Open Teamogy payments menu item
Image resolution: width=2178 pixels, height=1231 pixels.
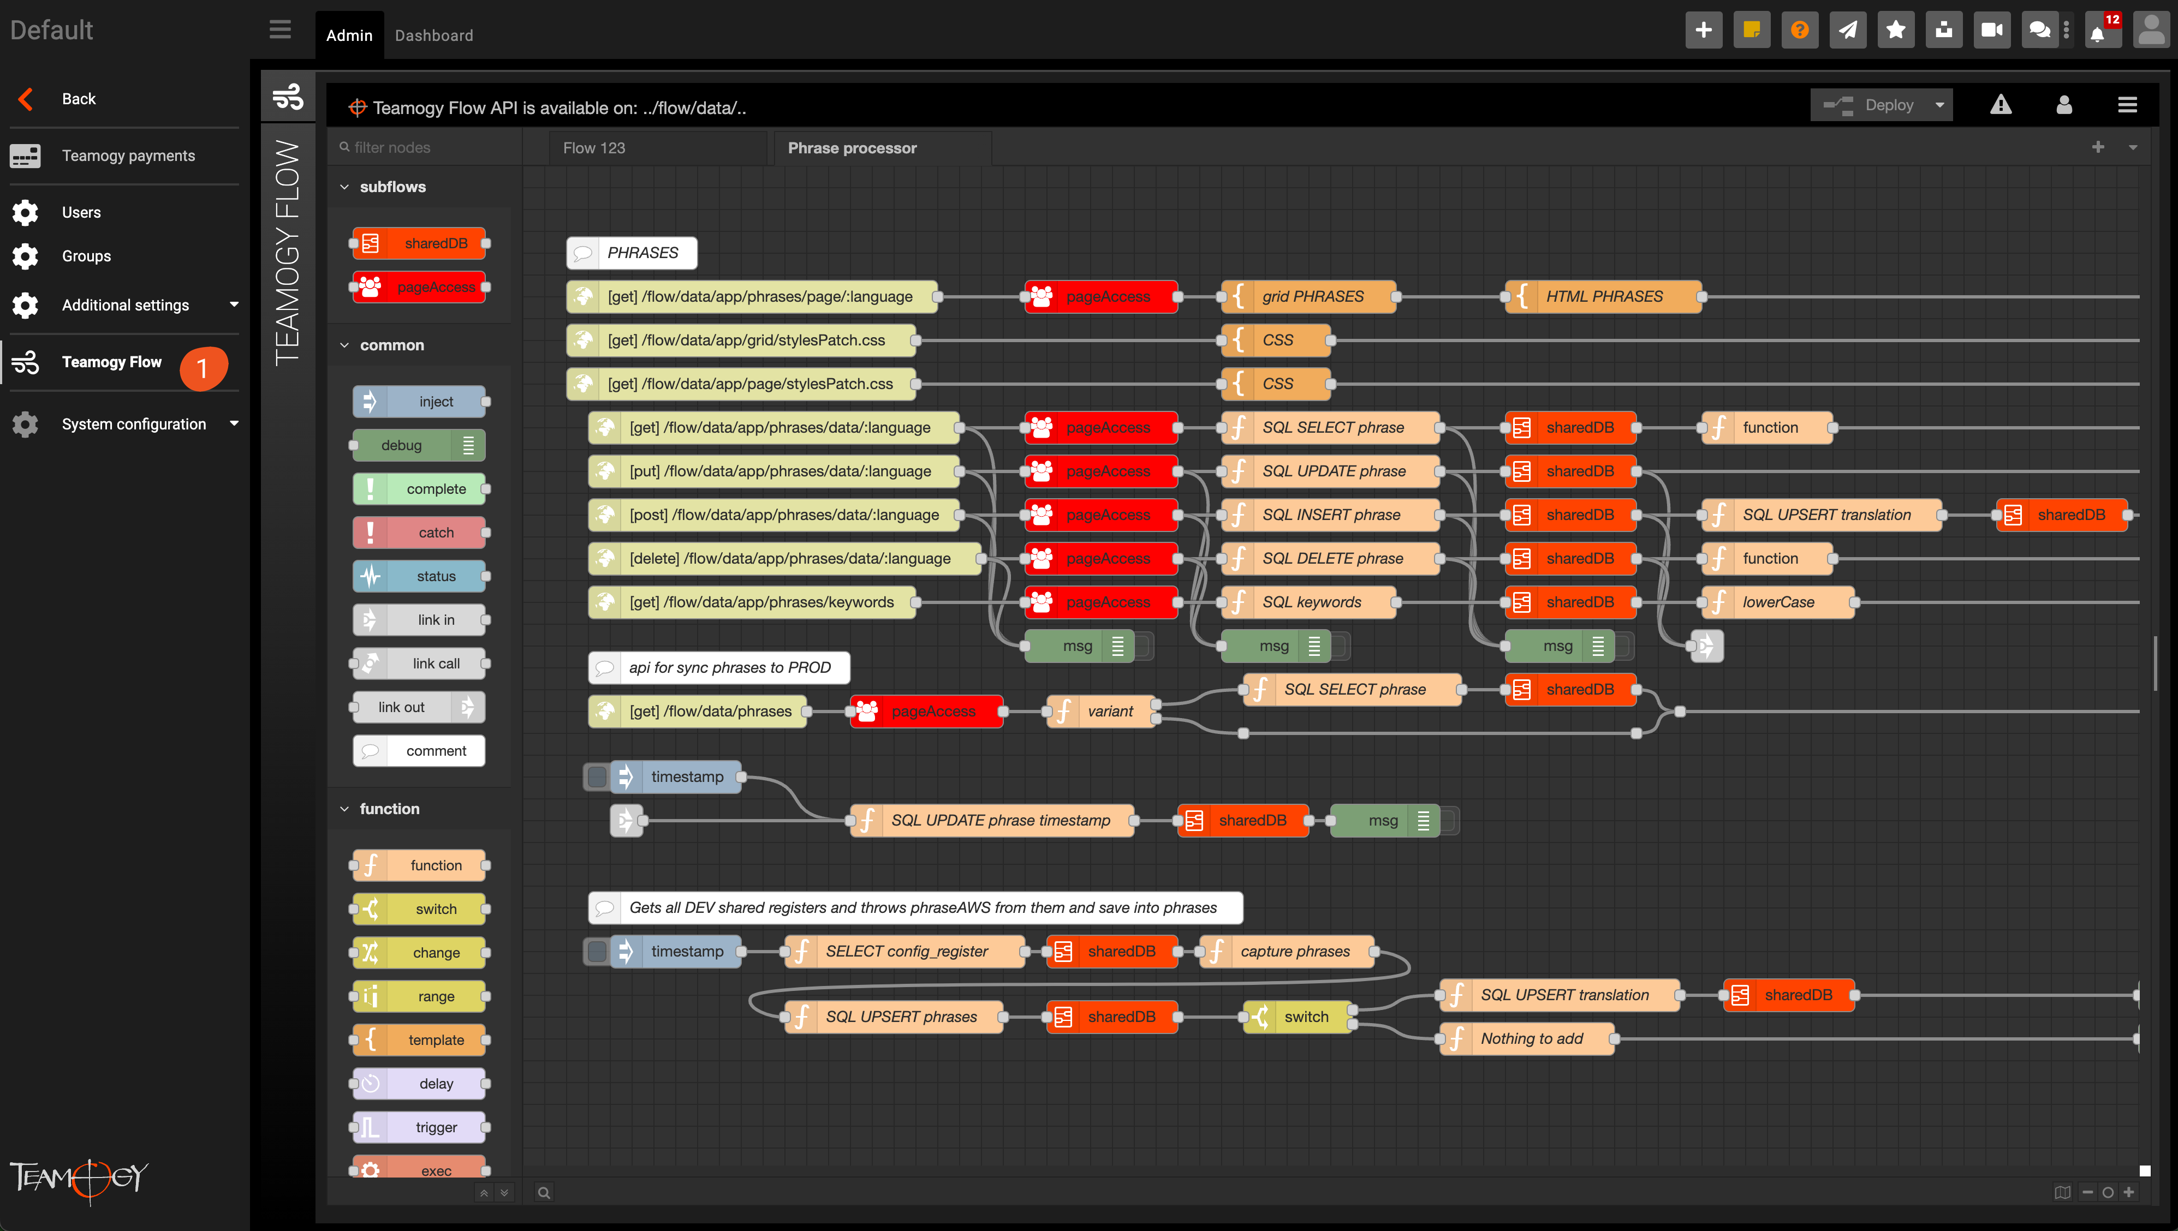125,156
